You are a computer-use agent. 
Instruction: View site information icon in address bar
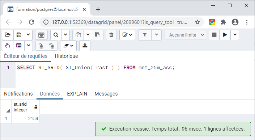[x=46, y=22]
